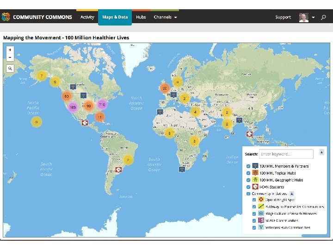The image size is (333, 250).
Task: Click the cluster marker 169 over California
Action: tap(73, 107)
